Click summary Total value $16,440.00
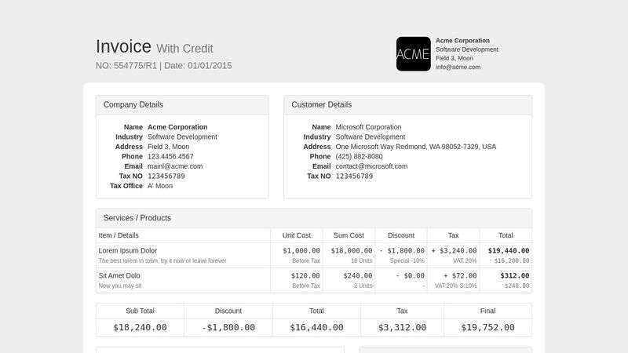The image size is (628, 353). (x=316, y=327)
